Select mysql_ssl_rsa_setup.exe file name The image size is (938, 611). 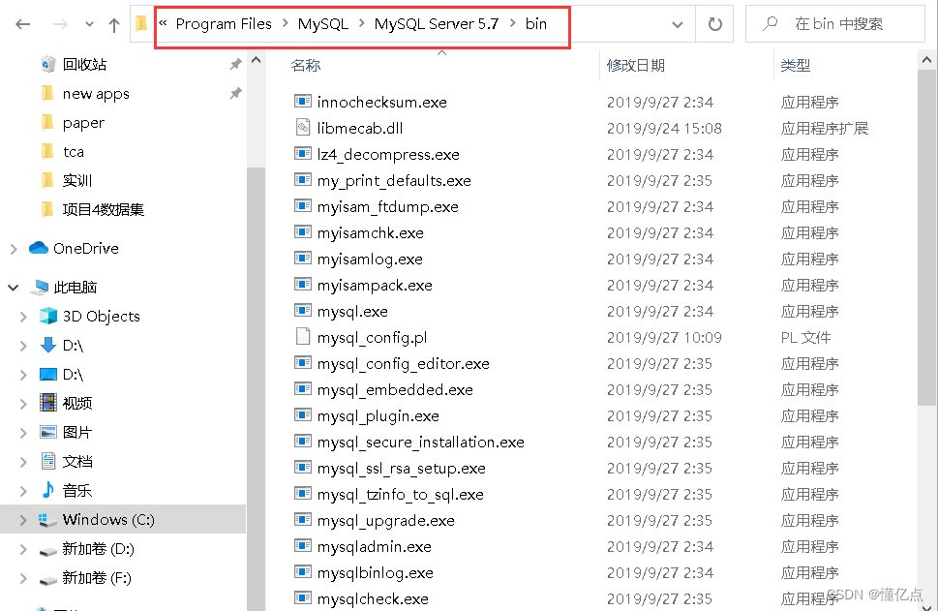[401, 468]
